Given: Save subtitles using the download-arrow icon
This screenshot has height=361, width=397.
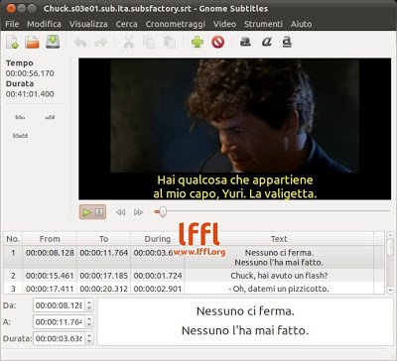Looking at the screenshot, I should pyautogui.click(x=53, y=42).
